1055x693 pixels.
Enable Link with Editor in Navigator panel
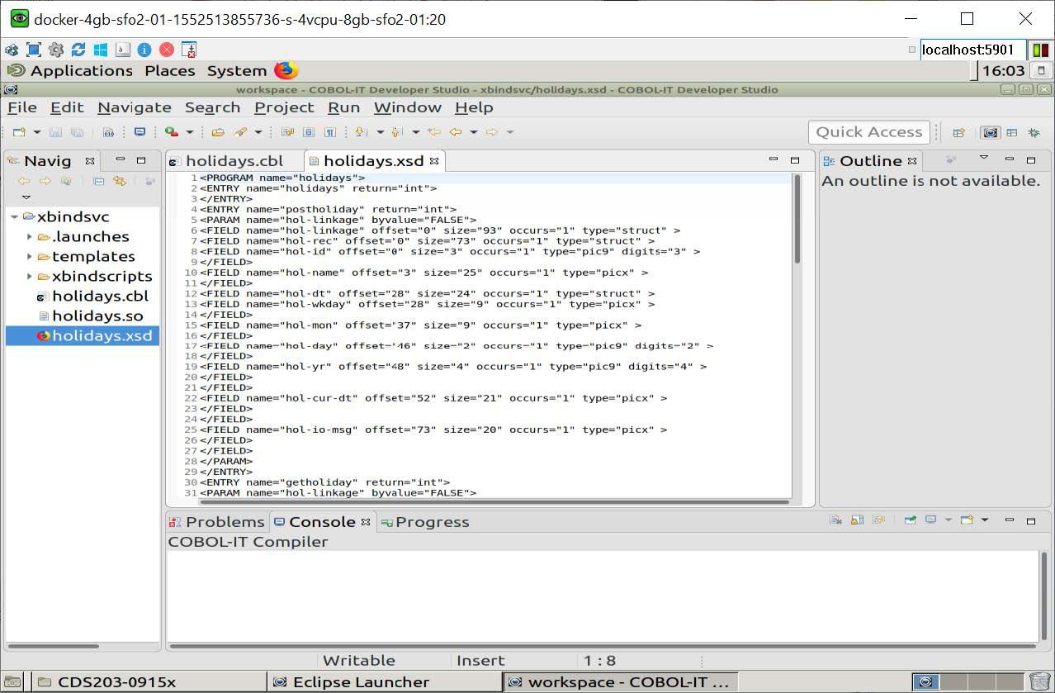point(121,183)
